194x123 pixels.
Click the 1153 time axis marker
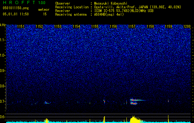[x=58, y=26]
